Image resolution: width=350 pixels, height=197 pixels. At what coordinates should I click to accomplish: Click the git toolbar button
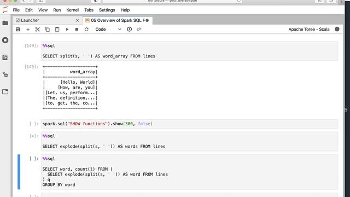139,29
